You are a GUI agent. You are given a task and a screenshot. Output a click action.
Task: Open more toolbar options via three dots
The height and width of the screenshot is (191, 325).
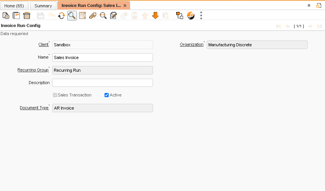pyautogui.click(x=201, y=15)
